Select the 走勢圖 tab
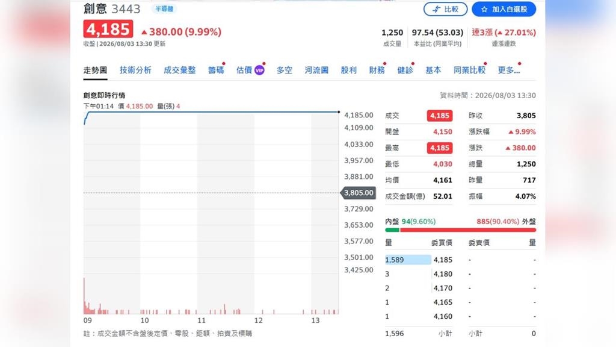Screen dimensions: 616x347 tap(95, 70)
